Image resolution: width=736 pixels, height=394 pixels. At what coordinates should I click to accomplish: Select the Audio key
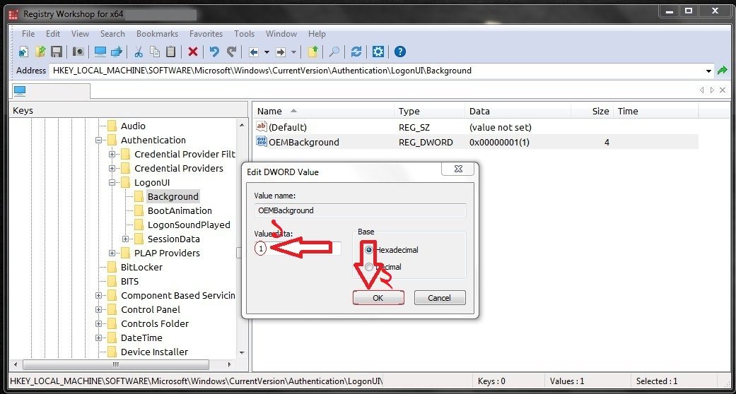pyautogui.click(x=134, y=126)
